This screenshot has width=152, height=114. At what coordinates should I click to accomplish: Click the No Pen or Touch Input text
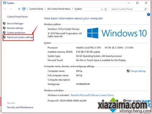pos(101,60)
